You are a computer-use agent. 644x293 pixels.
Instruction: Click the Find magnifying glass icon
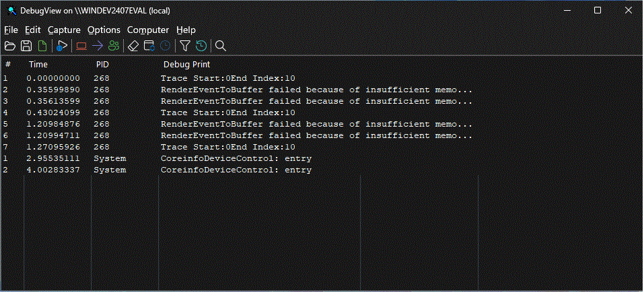[220, 46]
